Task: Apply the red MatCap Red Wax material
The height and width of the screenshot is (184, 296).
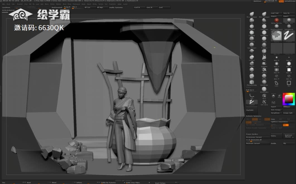Action: coord(276,20)
